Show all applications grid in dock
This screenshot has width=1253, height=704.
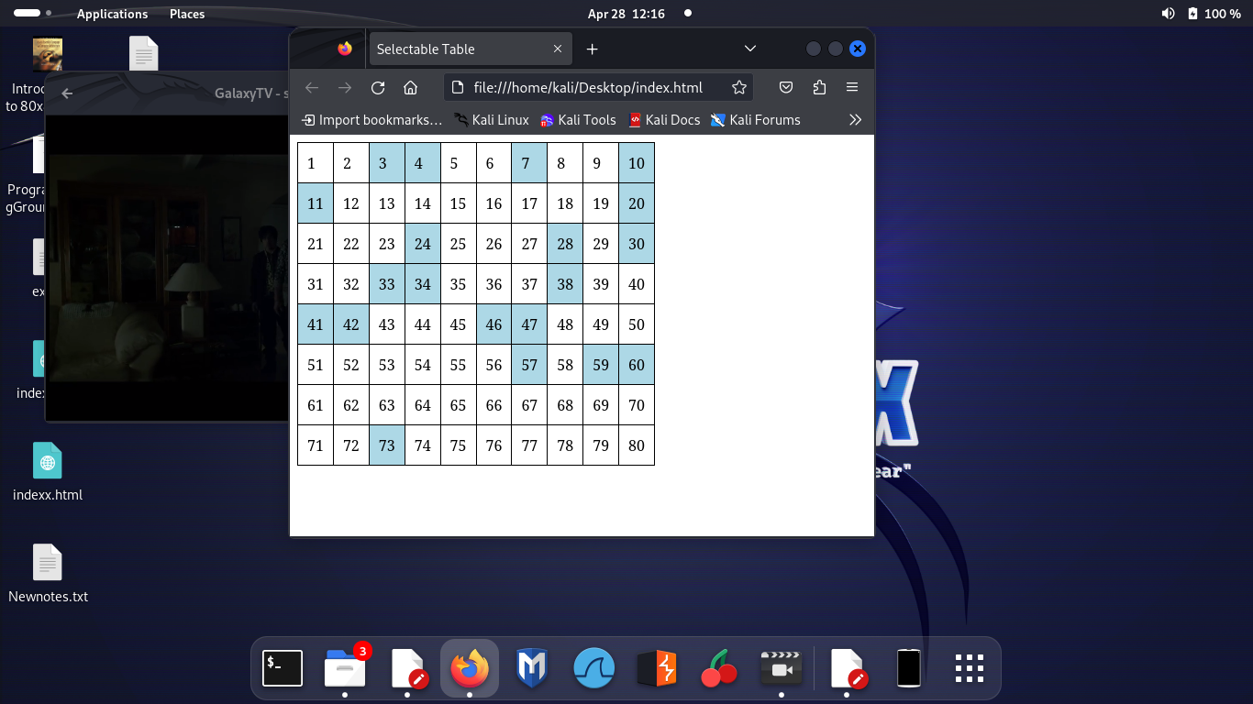click(x=970, y=668)
